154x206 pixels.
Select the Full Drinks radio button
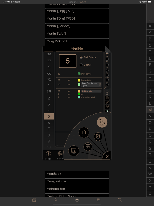click(x=81, y=57)
